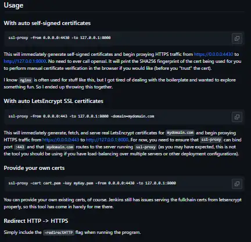
Task: Click the -cert cert.pem command code block
Action: point(124,184)
